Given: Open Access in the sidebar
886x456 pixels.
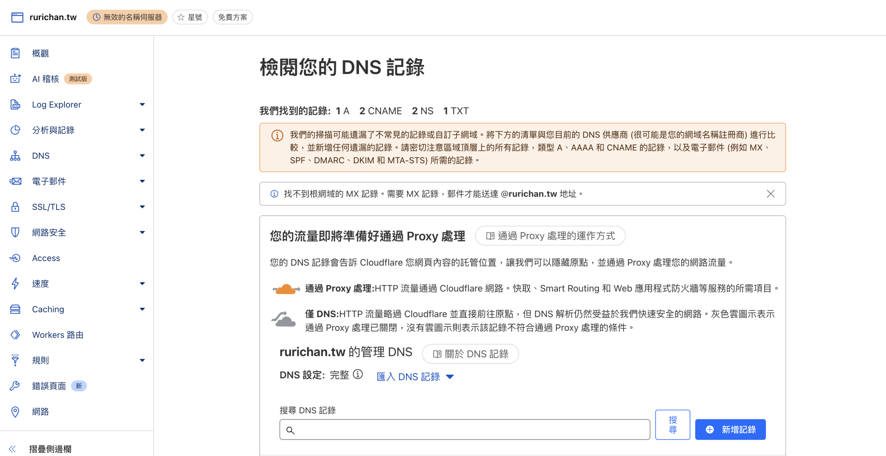Looking at the screenshot, I should (46, 258).
